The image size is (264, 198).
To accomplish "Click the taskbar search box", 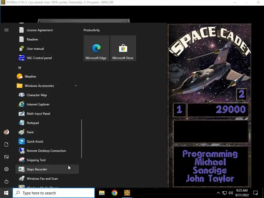I will [54, 193].
